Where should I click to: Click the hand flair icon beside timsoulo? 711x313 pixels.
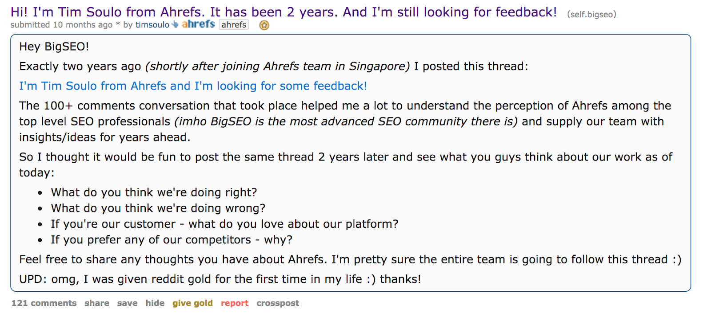[174, 25]
